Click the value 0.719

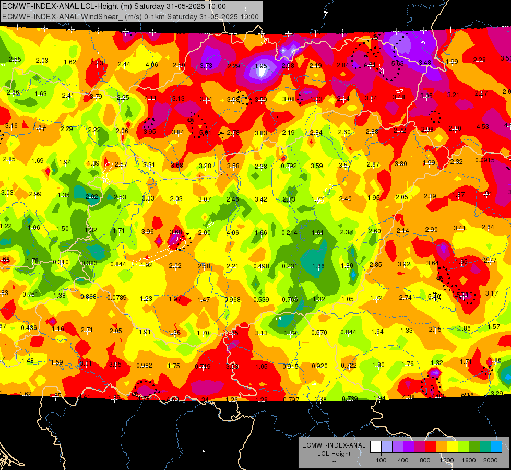point(203,367)
